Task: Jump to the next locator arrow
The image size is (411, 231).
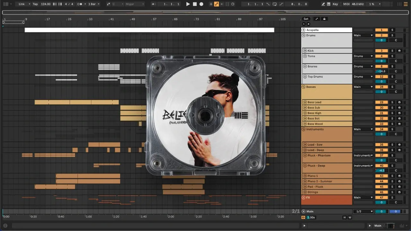Action: pyautogui.click(x=308, y=24)
